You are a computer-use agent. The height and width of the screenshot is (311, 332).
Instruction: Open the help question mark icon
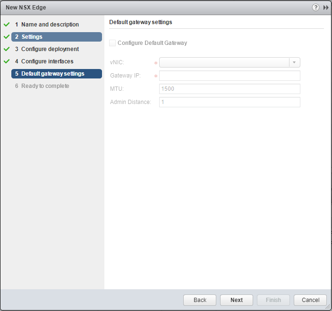(315, 8)
